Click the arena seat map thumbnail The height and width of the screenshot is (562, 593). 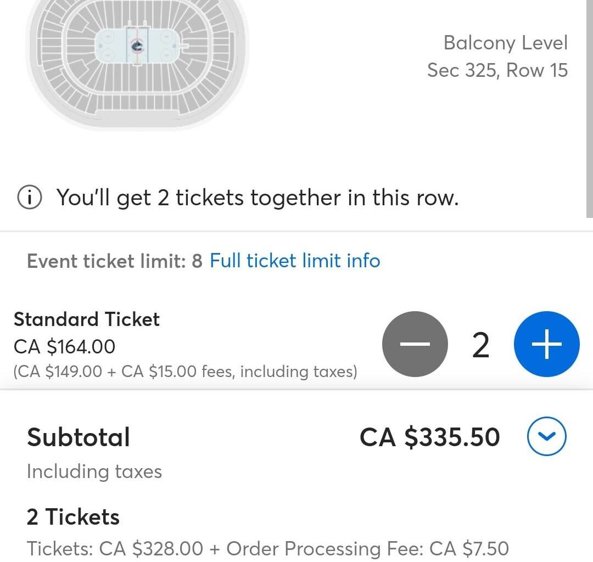coord(137,60)
